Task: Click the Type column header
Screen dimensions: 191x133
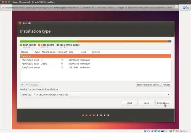Action: point(37,52)
